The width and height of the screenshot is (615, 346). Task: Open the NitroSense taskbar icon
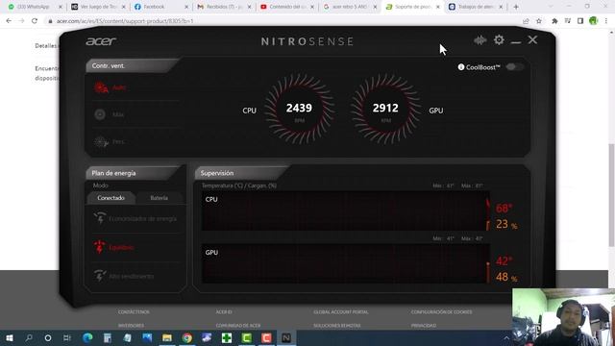pos(286,337)
